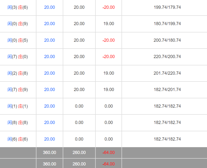This screenshot has width=207, height=168.
Task: Click the 闲(1) 庄(1) result cell
Action: (x=18, y=106)
